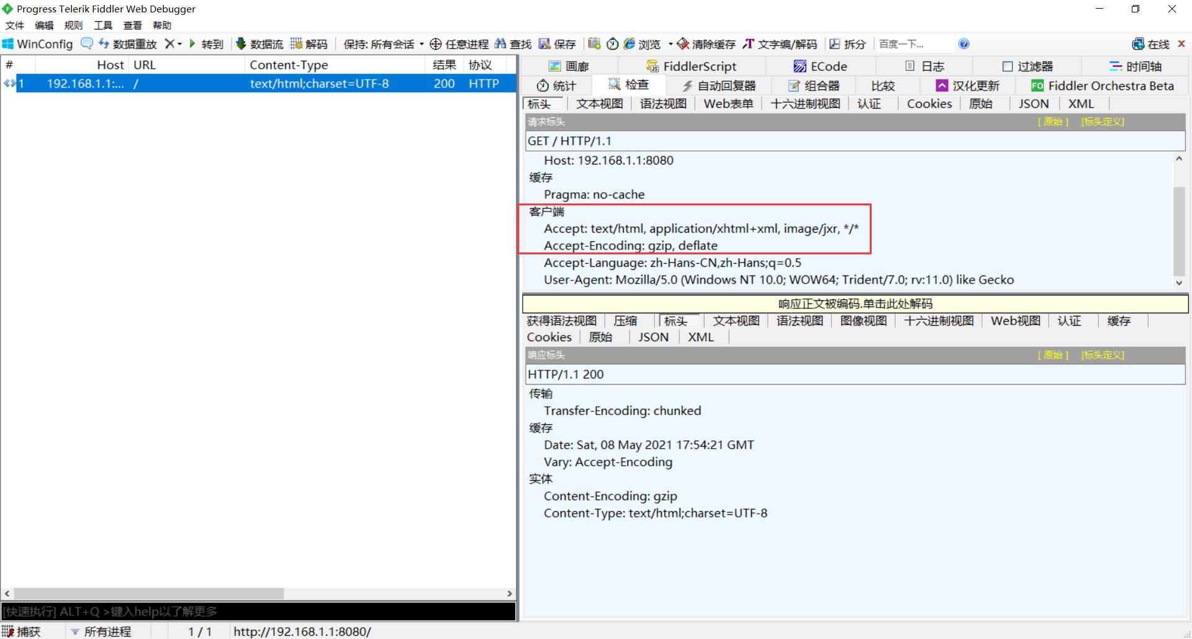1192x639 pixels.
Task: Open the 帮助 menu
Action: pyautogui.click(x=162, y=25)
